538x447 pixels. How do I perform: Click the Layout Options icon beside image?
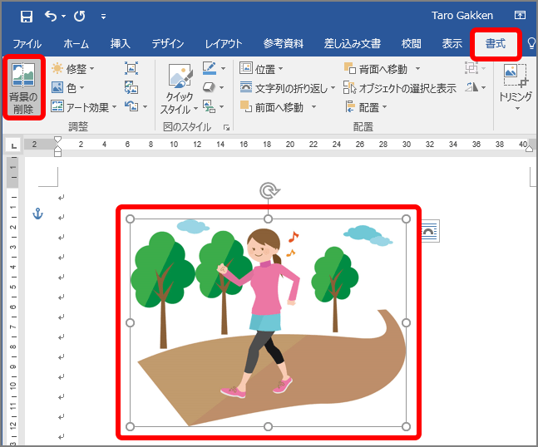[x=429, y=231]
